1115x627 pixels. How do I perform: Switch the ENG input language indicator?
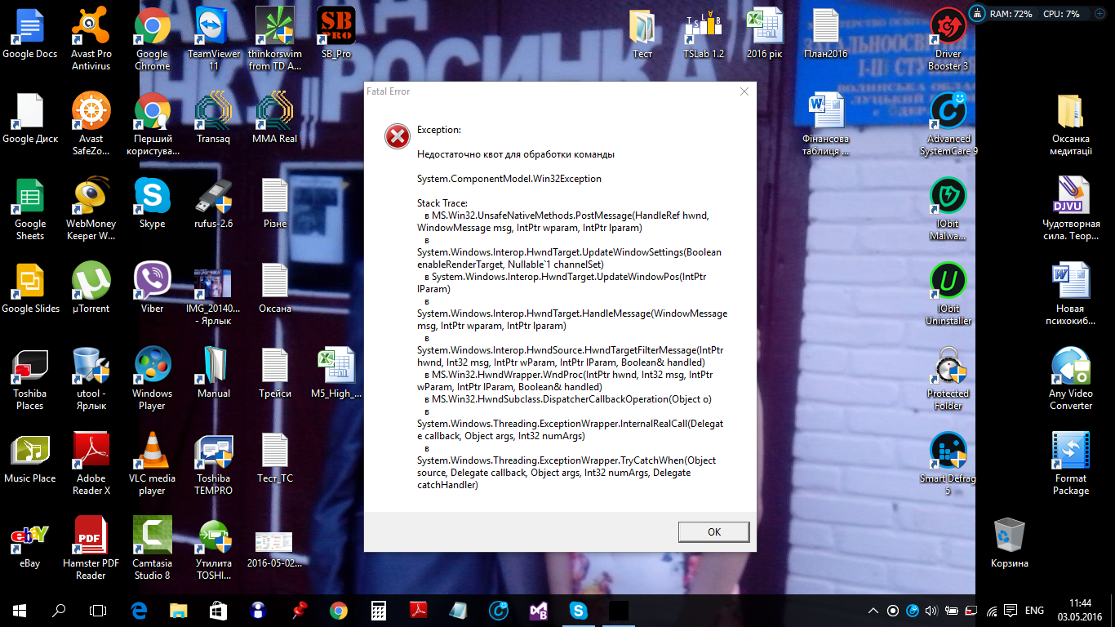(1034, 611)
